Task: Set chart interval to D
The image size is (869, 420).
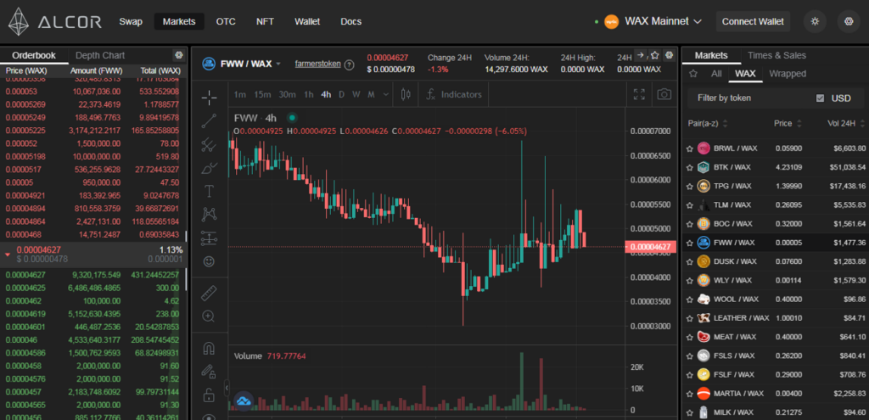Action: [341, 94]
